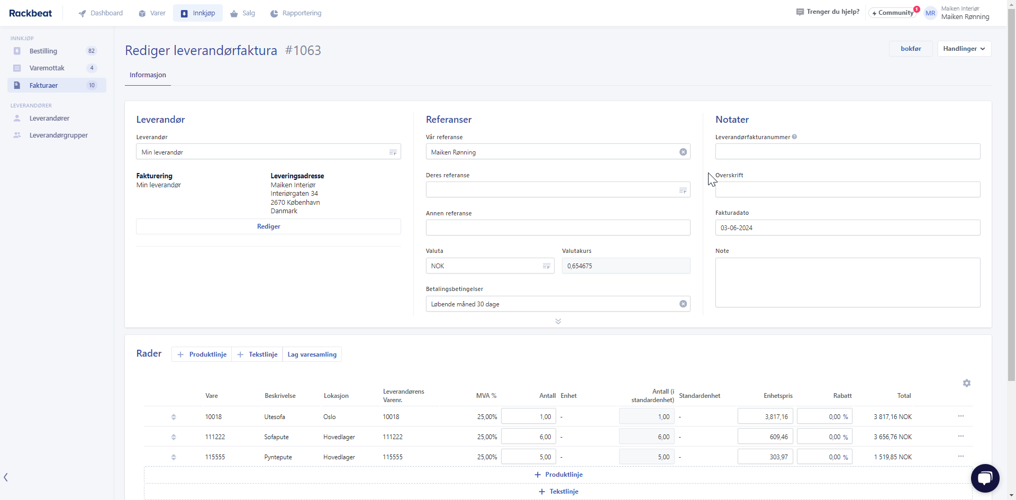Viewport: 1016px width, 500px height.
Task: Click Lag varesamling button
Action: click(x=312, y=354)
